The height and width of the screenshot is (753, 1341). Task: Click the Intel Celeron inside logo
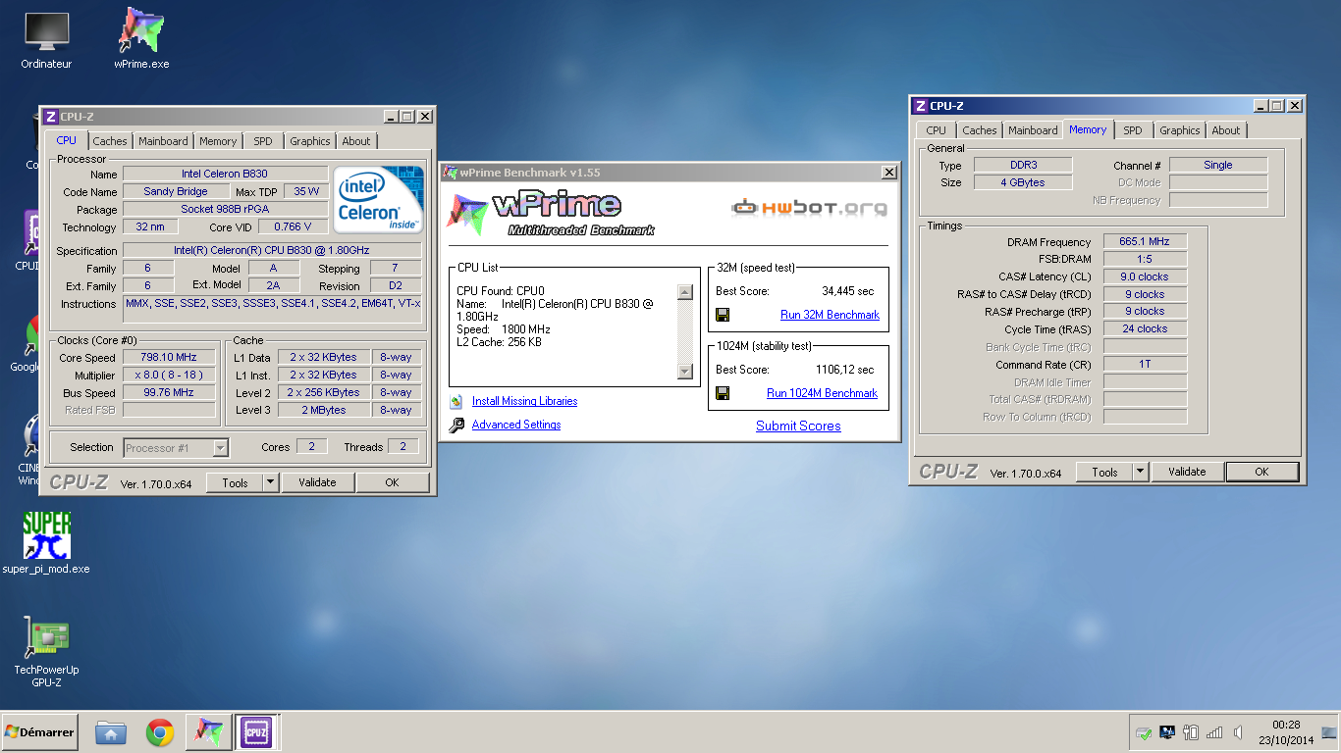[x=377, y=199]
